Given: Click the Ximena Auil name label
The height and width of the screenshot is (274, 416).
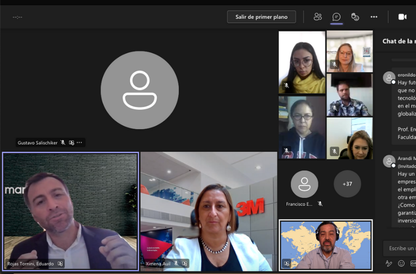Looking at the screenshot, I should click(158, 264).
